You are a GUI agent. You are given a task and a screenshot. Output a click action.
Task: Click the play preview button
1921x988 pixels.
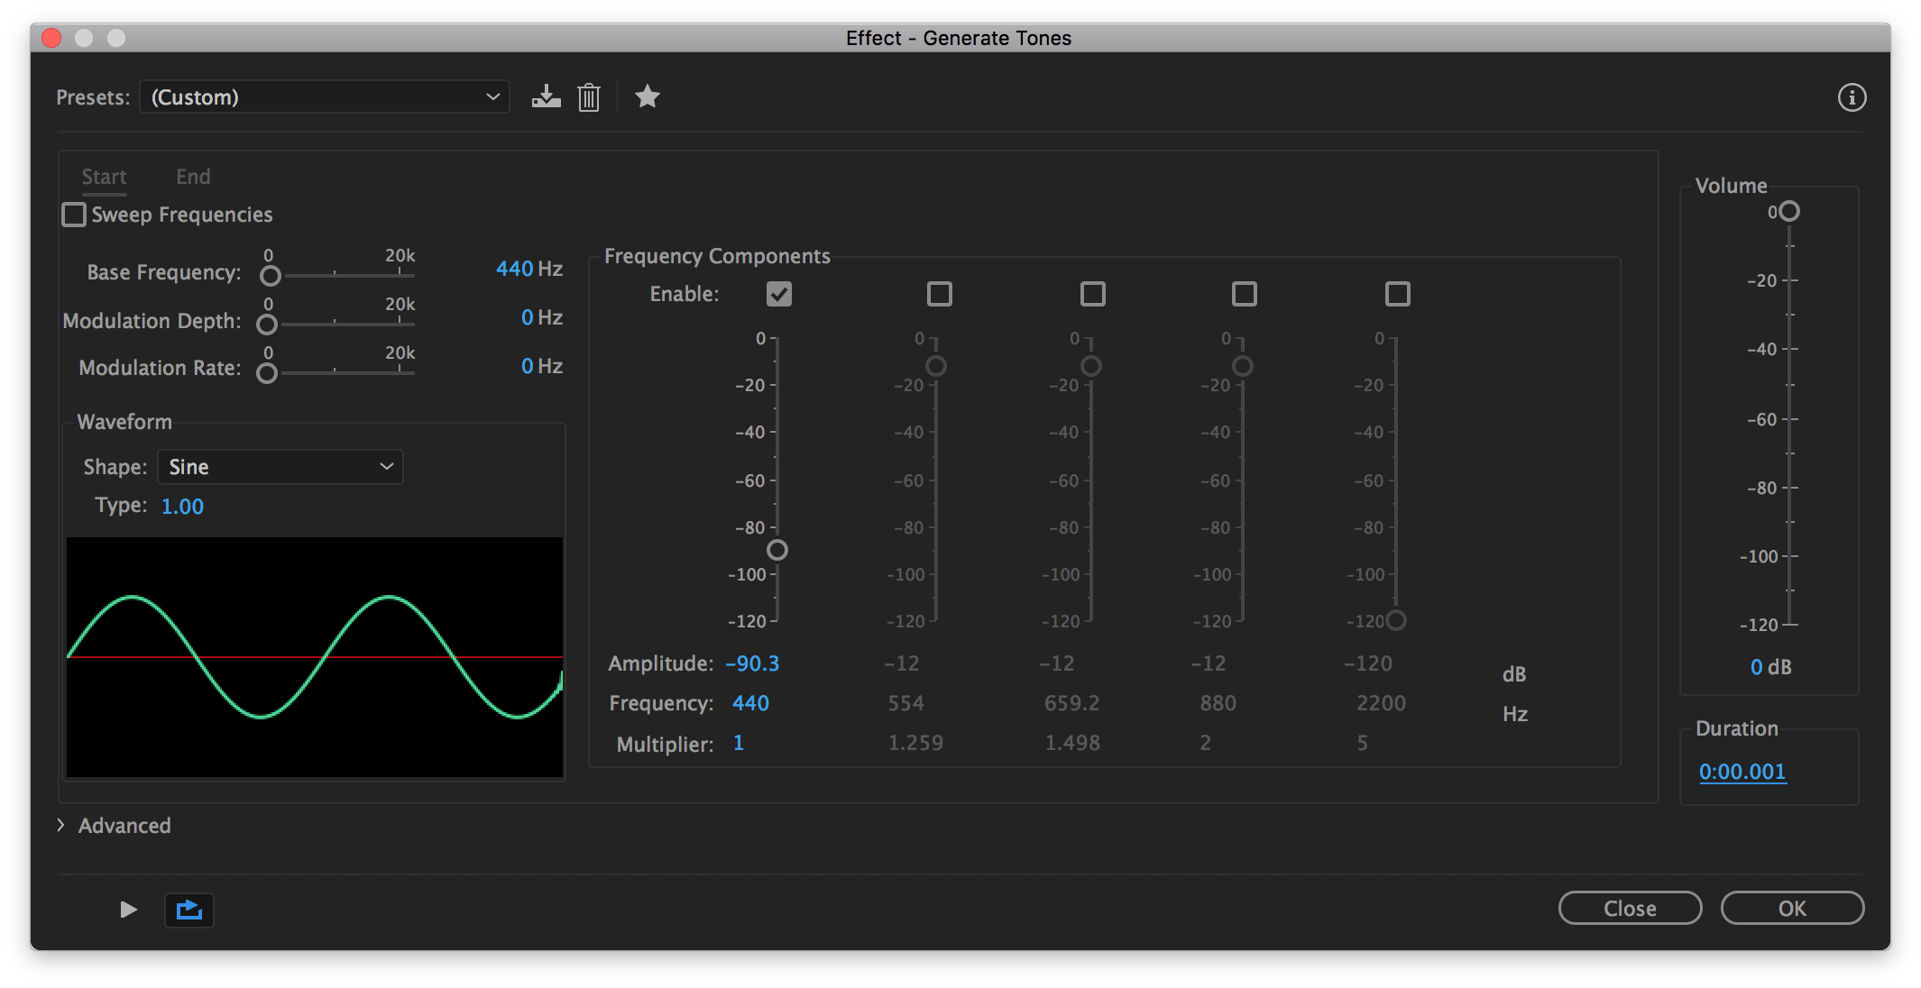point(126,909)
